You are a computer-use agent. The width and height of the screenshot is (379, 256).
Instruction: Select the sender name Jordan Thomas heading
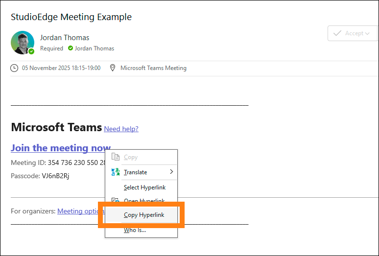(x=65, y=38)
